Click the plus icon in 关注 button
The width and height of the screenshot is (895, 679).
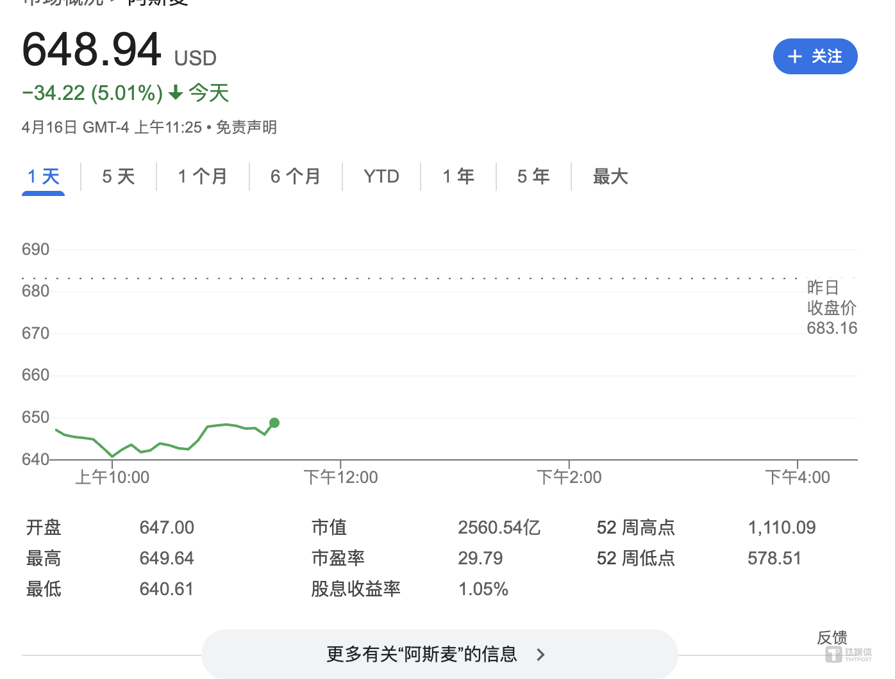pos(795,57)
